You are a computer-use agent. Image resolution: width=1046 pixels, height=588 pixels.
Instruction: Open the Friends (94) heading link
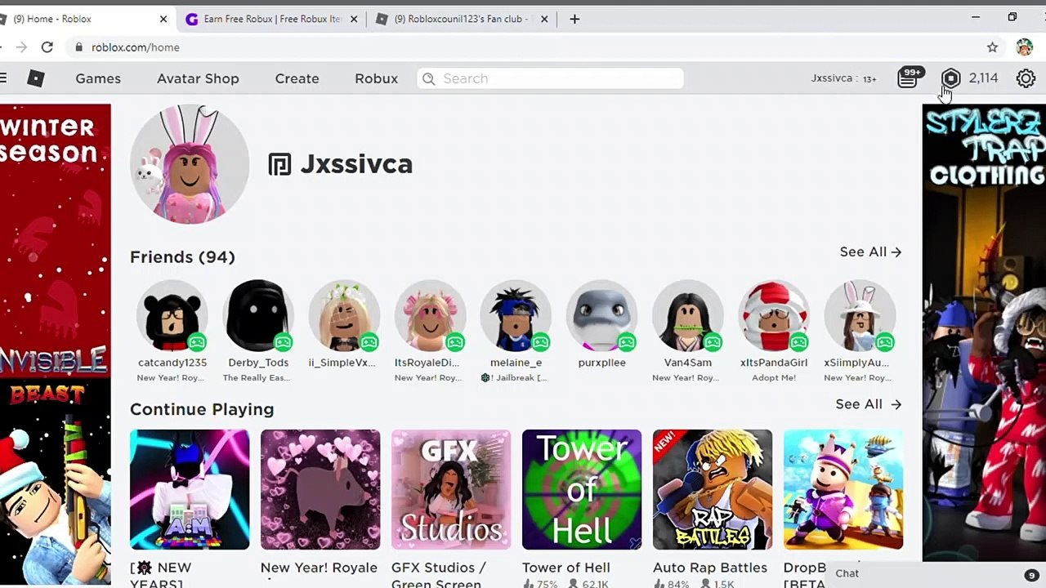[182, 257]
